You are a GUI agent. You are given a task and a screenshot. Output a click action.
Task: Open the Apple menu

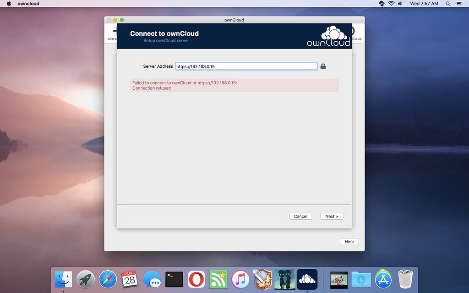pos(9,4)
